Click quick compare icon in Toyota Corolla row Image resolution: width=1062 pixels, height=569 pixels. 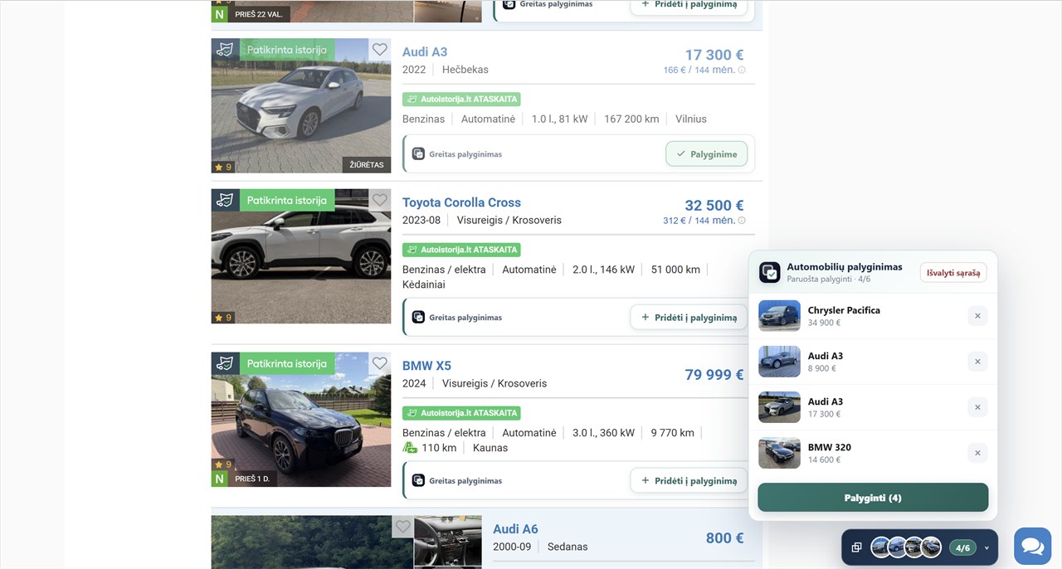[x=419, y=318]
